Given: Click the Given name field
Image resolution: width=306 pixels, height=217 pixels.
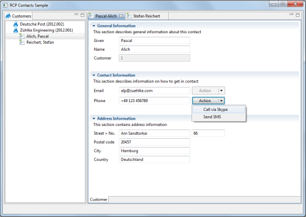Looking at the screenshot, I should coord(154,40).
